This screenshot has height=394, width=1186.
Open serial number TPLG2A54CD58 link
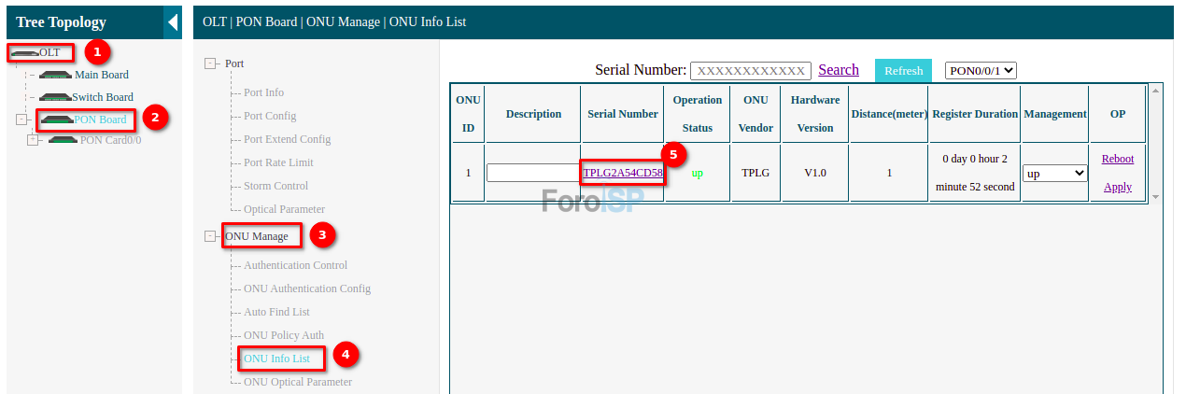tap(623, 173)
